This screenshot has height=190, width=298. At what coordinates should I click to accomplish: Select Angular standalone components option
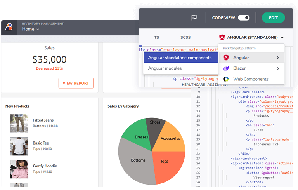pyautogui.click(x=181, y=58)
